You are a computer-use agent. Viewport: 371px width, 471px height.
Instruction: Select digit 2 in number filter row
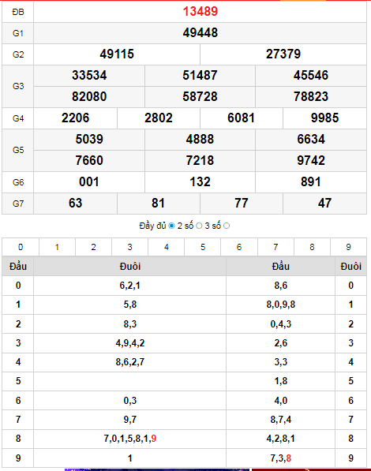93,247
